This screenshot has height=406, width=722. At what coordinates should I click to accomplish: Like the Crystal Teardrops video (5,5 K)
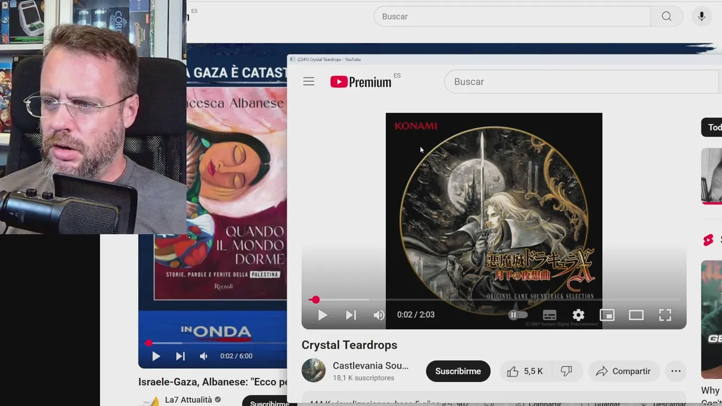click(525, 371)
